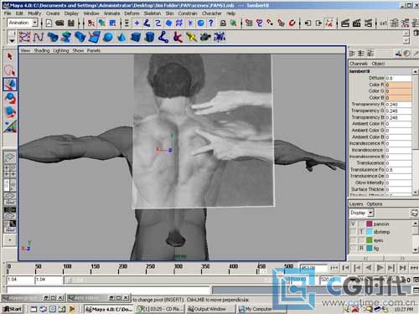This screenshot has height=314, width=419.
Task: Click the current time field
Action: (313, 268)
